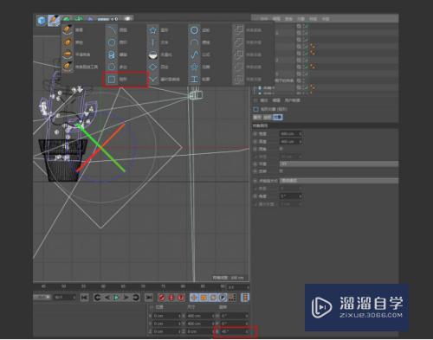
Task: Create a Circle (圆环) spline
Action: point(112,42)
